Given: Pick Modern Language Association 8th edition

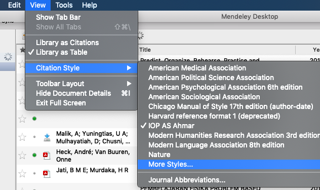Looking at the screenshot, I should 229,145.
